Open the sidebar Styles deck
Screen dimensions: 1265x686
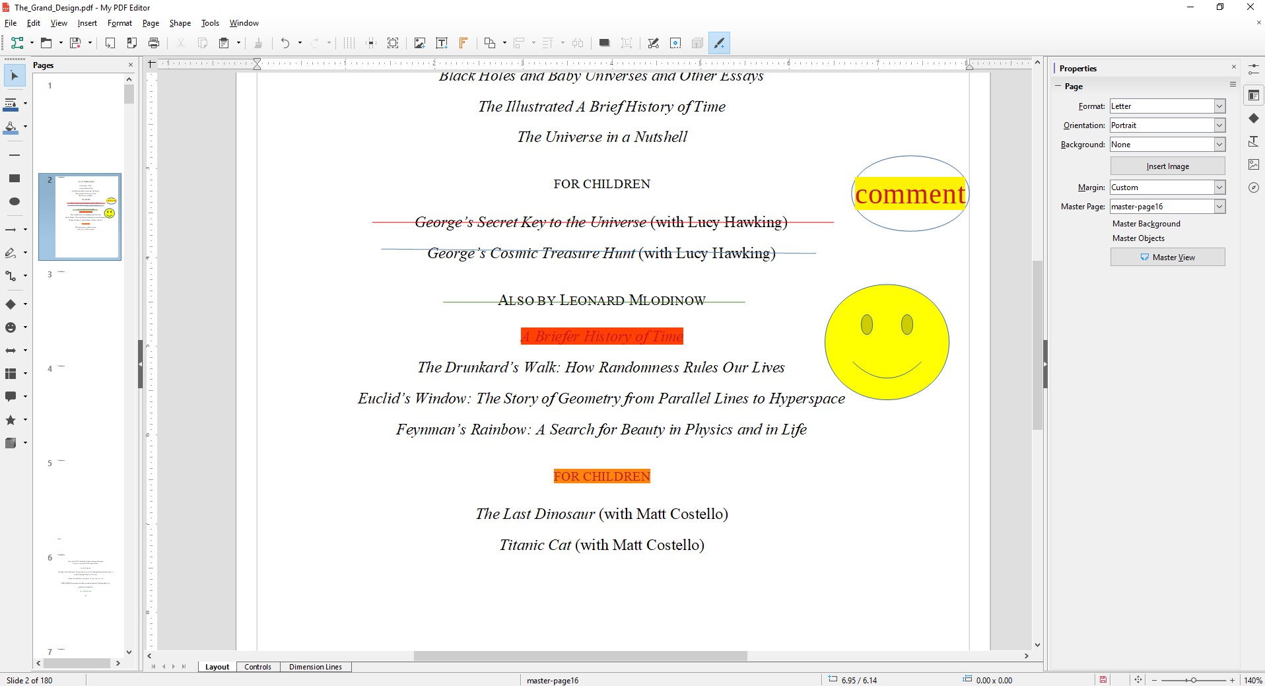(x=1254, y=141)
